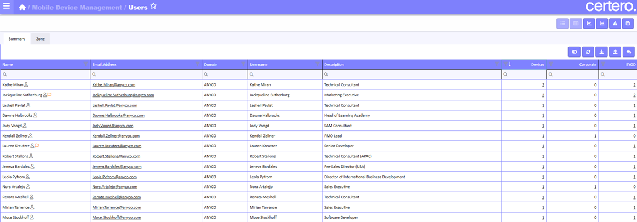Open the BYOD column filter

click(603, 64)
